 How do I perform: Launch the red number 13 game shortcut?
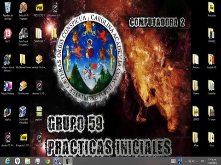(x=8, y=35)
